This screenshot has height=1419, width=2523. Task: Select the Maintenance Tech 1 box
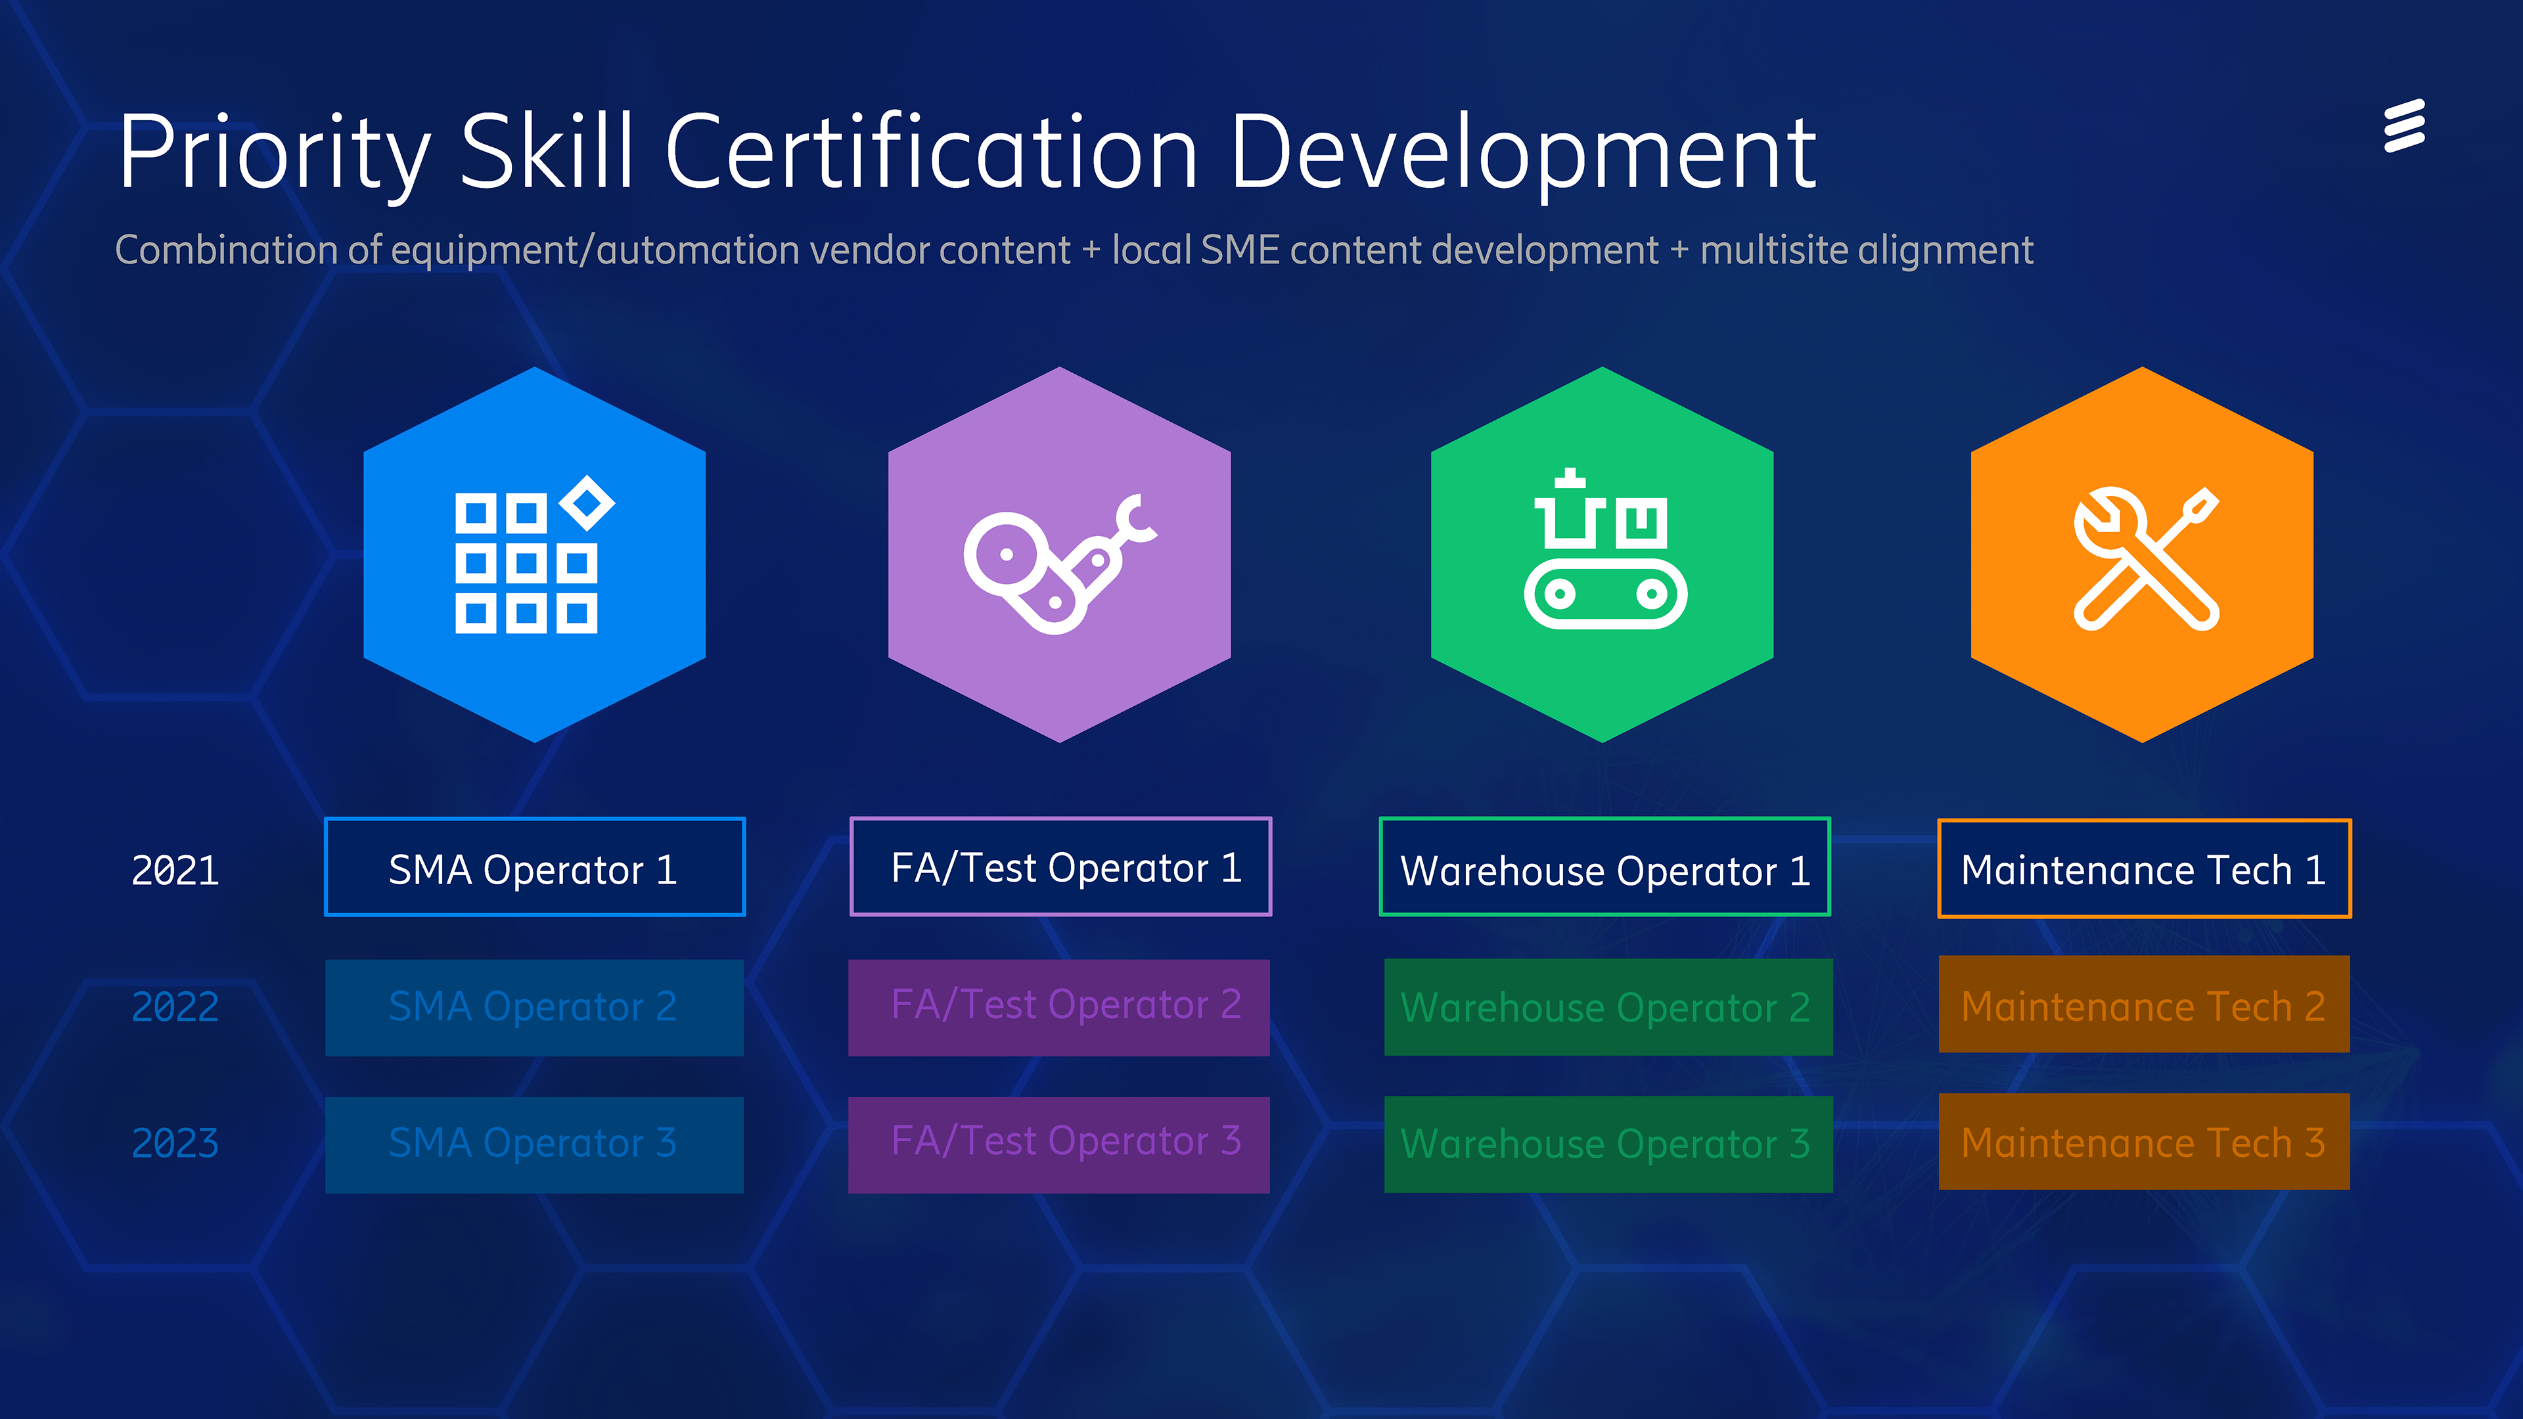2144,868
